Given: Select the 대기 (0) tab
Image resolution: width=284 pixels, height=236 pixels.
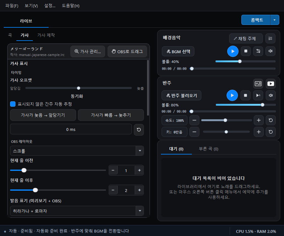Looking at the screenshot, I should (176, 149).
